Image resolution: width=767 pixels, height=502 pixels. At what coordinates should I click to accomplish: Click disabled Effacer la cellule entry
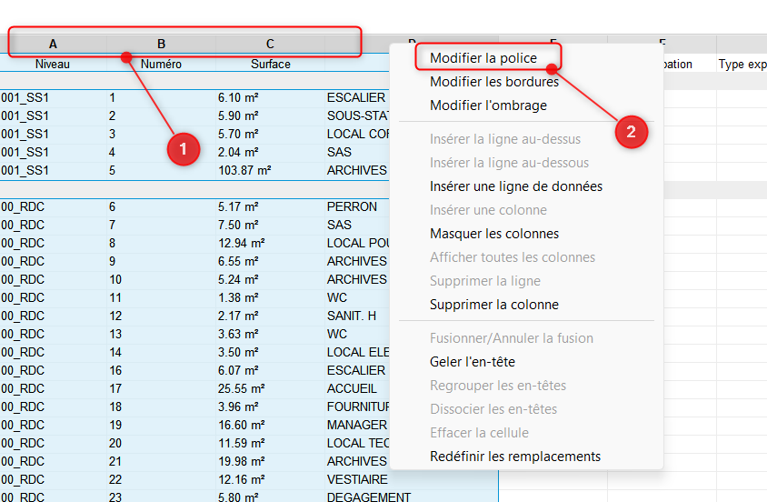pyautogui.click(x=479, y=433)
